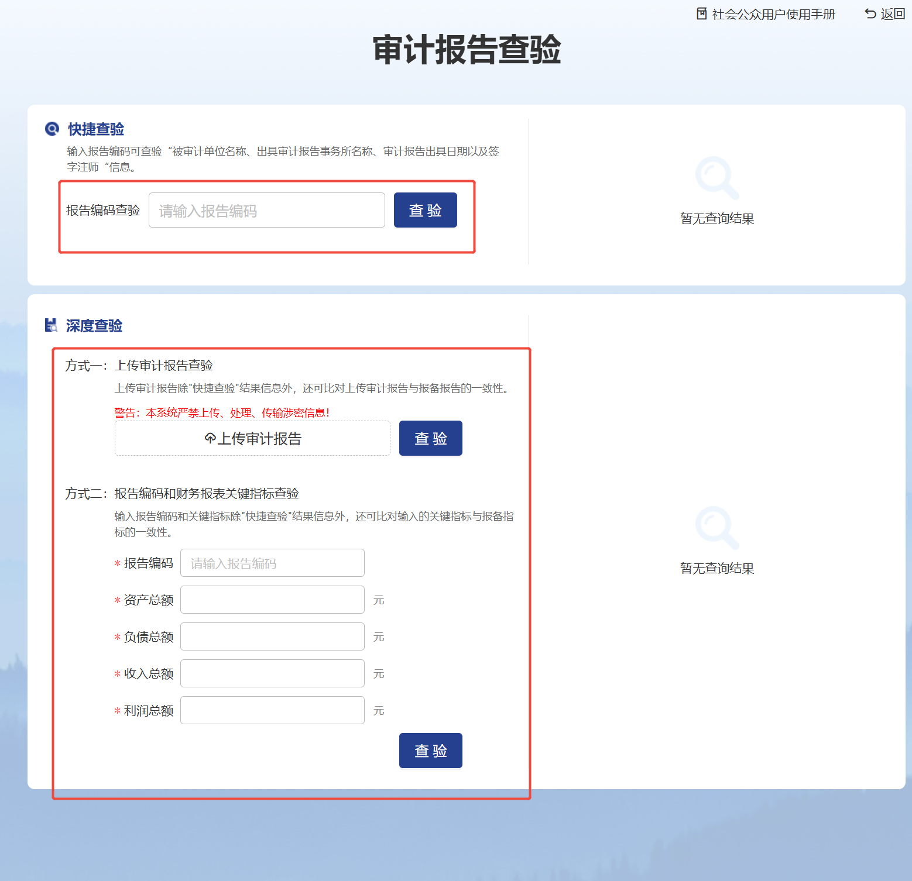Submit key indicators with bottom 查验 button
This screenshot has width=912, height=881.
tap(430, 751)
